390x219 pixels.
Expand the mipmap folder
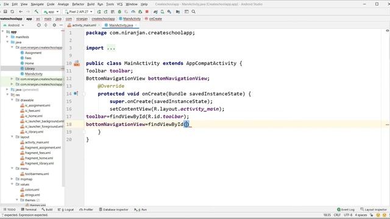(12, 179)
